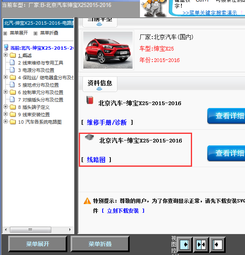Click the tree scrollbar right arrow

70,230
